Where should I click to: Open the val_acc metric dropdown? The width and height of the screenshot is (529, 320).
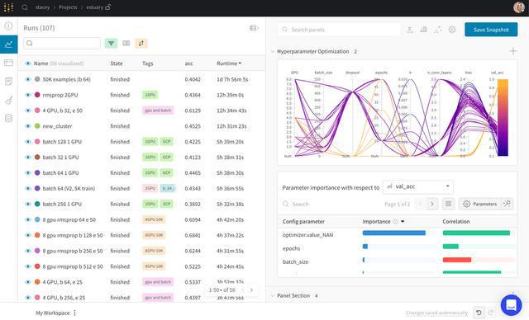pos(418,186)
